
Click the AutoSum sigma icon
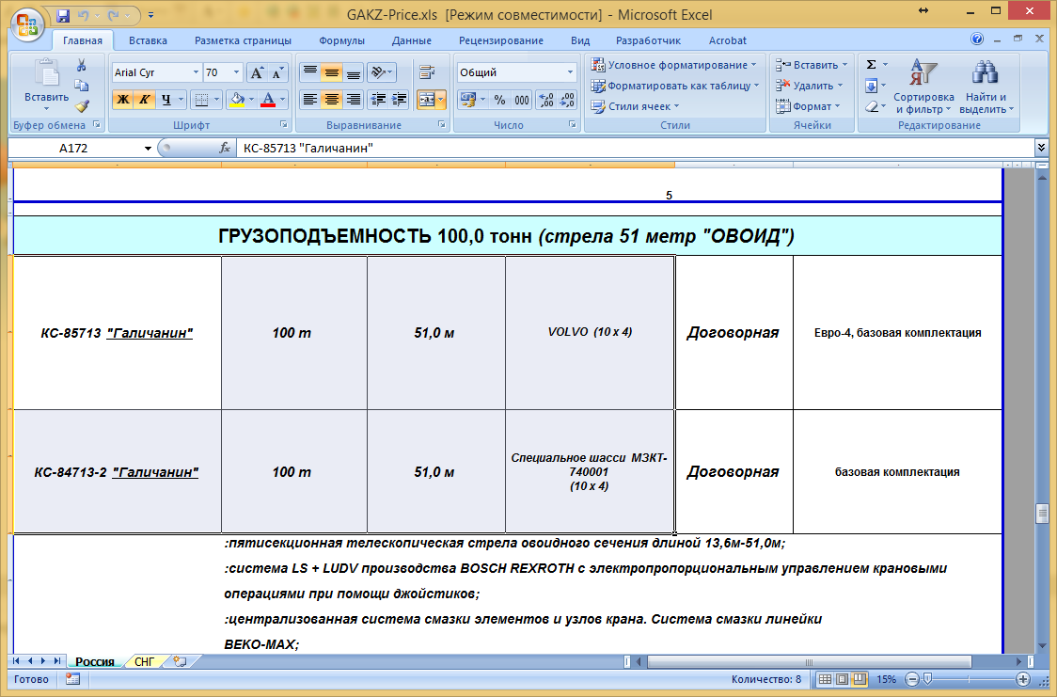871,65
